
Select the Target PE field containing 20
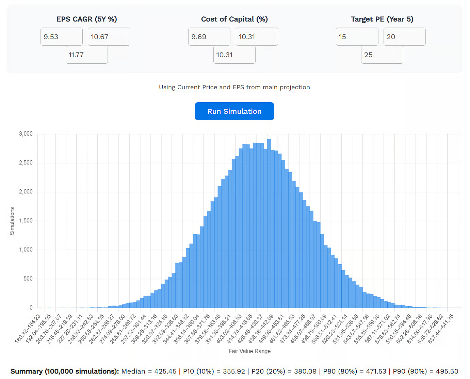click(404, 37)
